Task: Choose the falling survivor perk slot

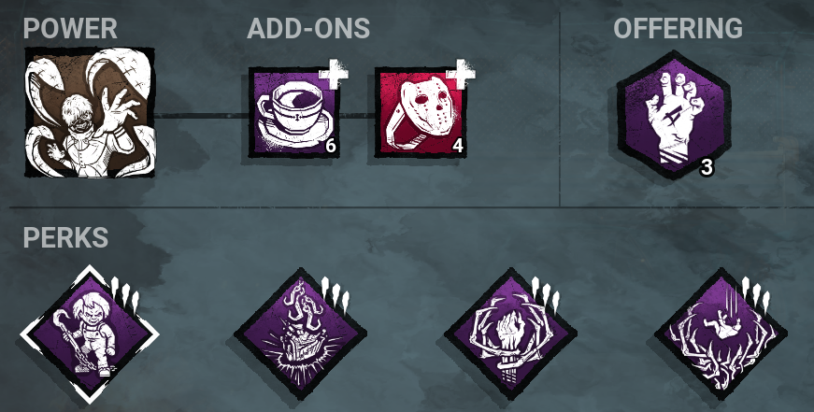Action: tap(721, 334)
